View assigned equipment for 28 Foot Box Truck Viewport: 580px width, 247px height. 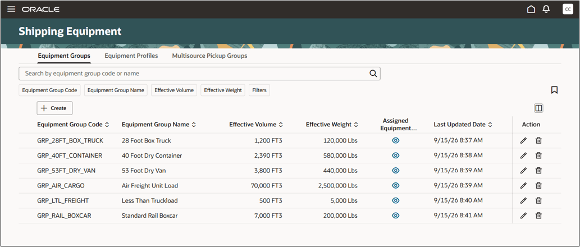point(395,140)
